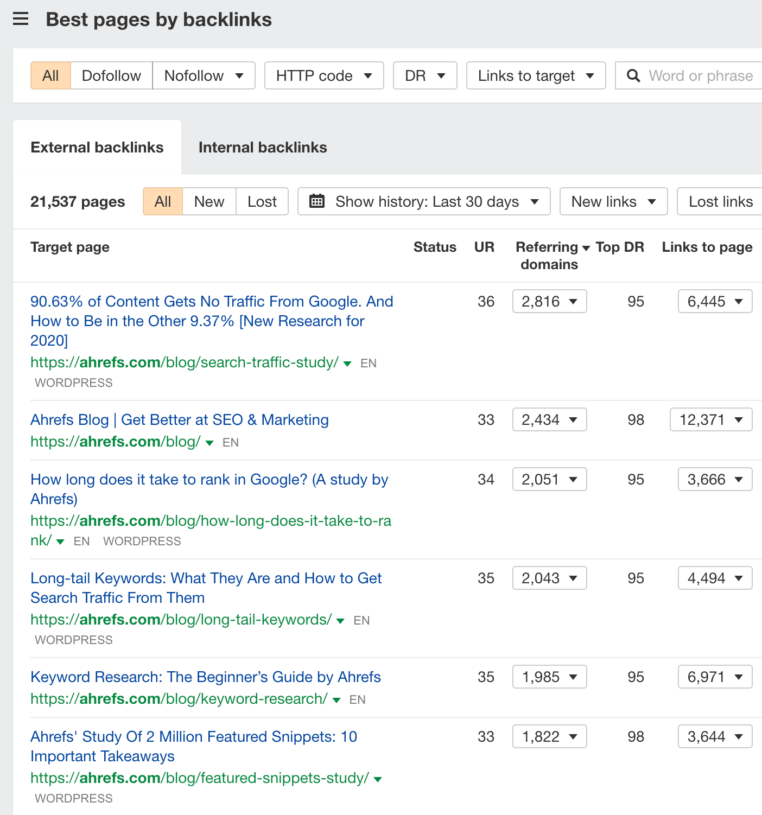The width and height of the screenshot is (762, 815).
Task: Select the Lost pages filter
Action: (262, 201)
